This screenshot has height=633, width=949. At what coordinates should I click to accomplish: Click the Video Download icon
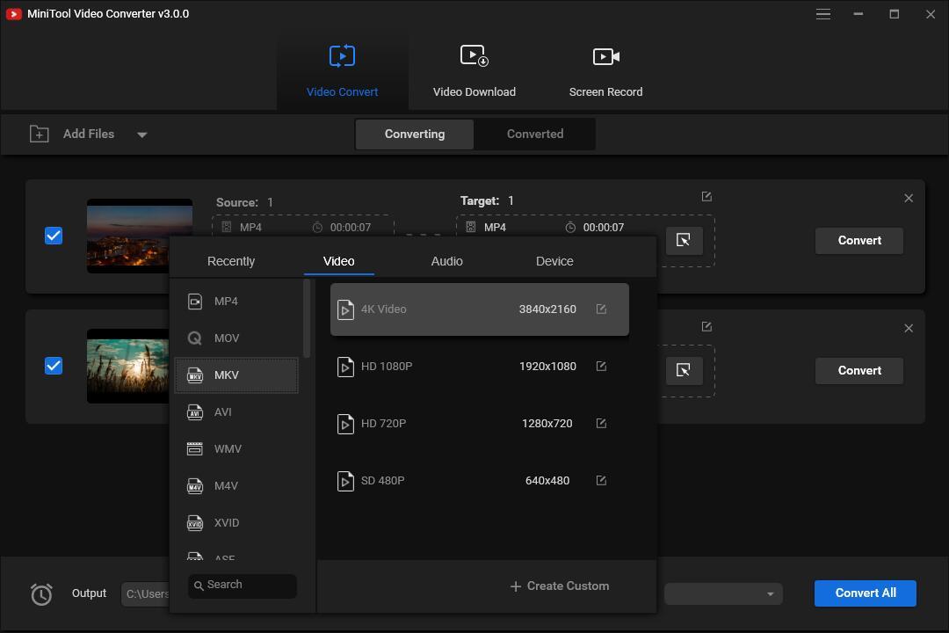pyautogui.click(x=474, y=55)
